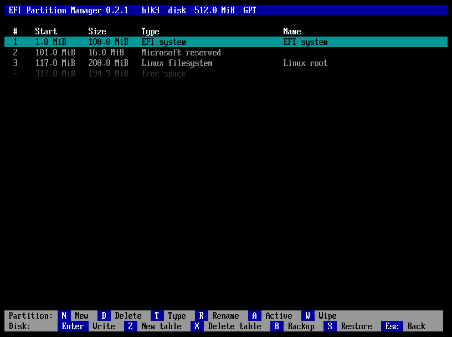Click the 200.0 MiB size value
Image resolution: width=452 pixels, height=337 pixels.
pyautogui.click(x=109, y=63)
